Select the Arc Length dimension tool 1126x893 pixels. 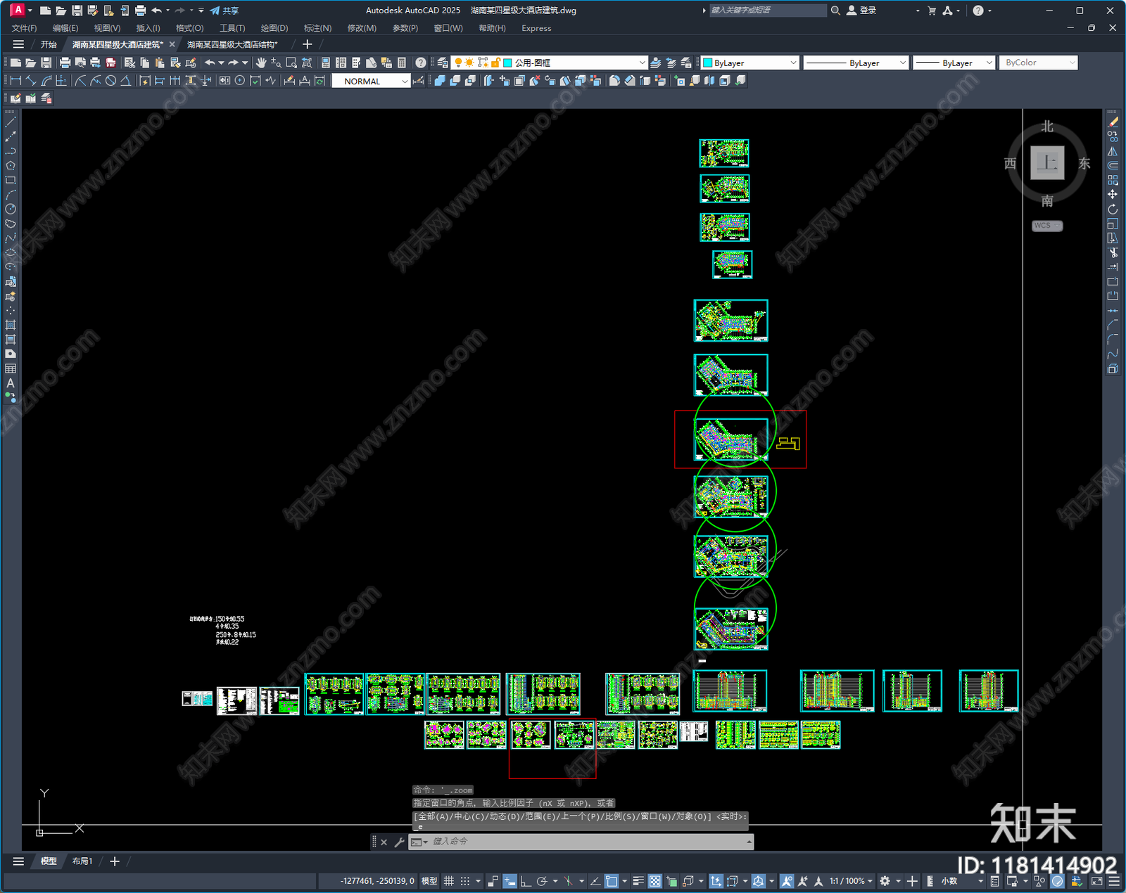tap(46, 81)
